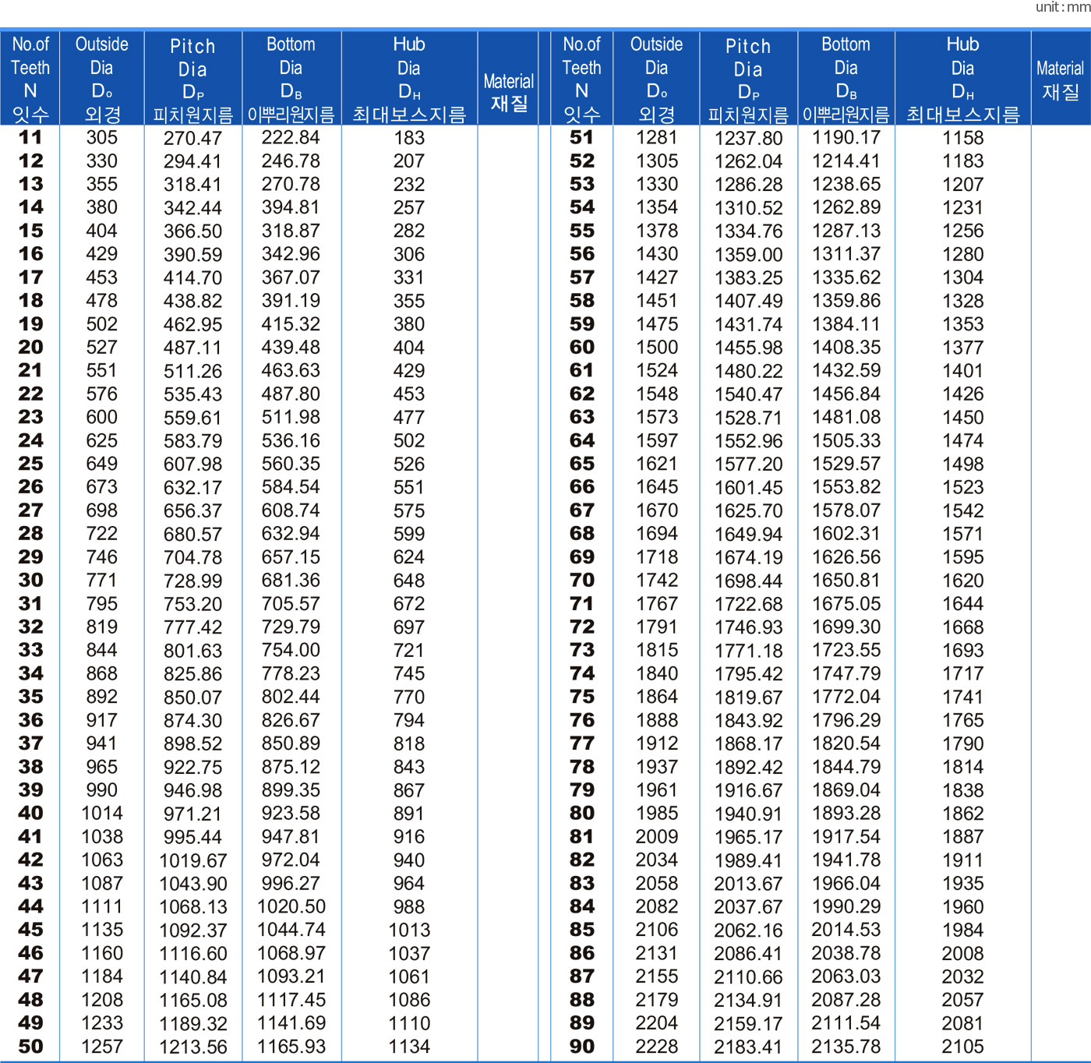1091x1063 pixels.
Task: Select teeth count cell 17
Action: [30, 277]
